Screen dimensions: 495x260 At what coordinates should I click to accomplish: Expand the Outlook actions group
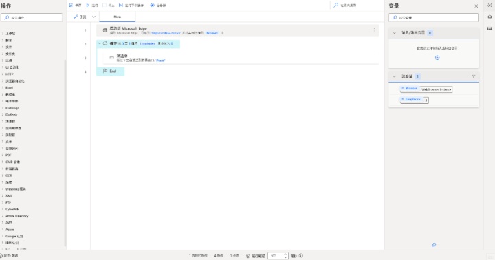[x=11, y=115]
